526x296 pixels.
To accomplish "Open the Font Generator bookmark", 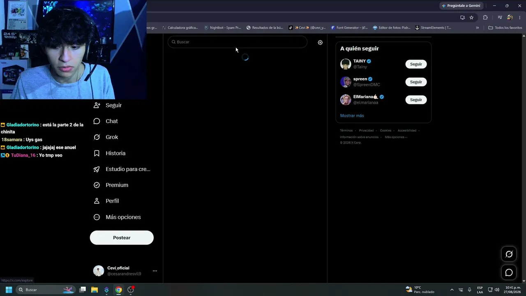I will pyautogui.click(x=349, y=28).
